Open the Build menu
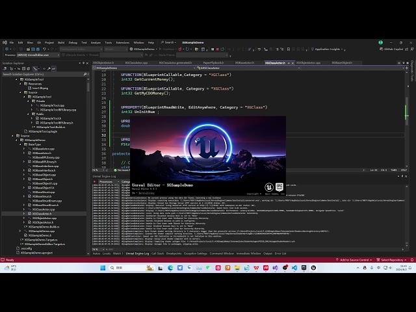416x312 pixels. pos(61,42)
